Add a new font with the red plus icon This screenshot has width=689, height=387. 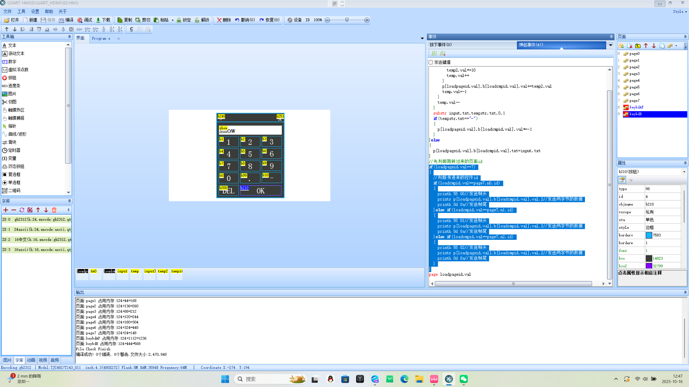[x=6, y=210]
